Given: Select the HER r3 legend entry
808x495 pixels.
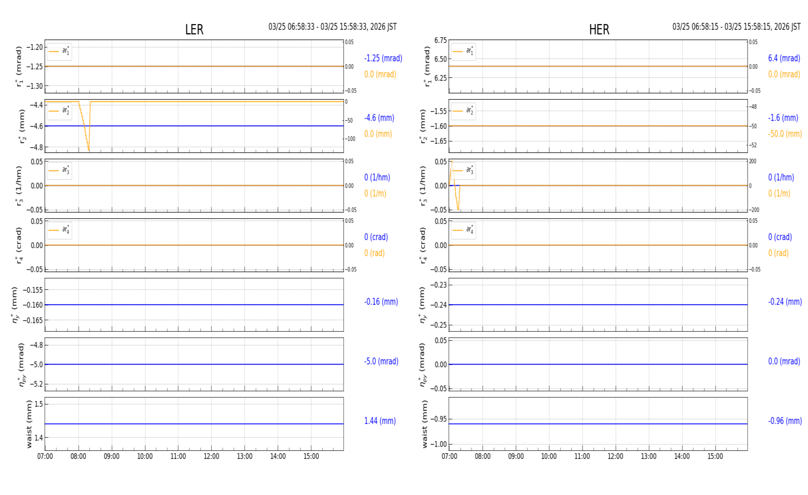Looking at the screenshot, I should pos(463,170).
